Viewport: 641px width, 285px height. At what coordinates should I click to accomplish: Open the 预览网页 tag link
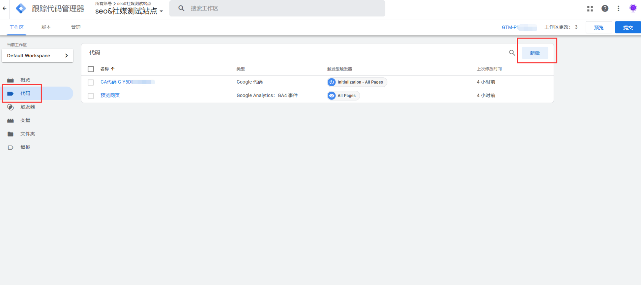pos(110,95)
